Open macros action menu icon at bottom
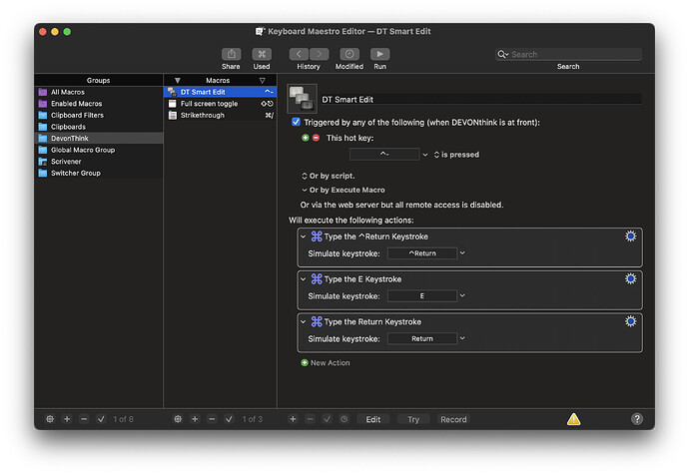Viewport: 689px width, 474px height. [178, 419]
